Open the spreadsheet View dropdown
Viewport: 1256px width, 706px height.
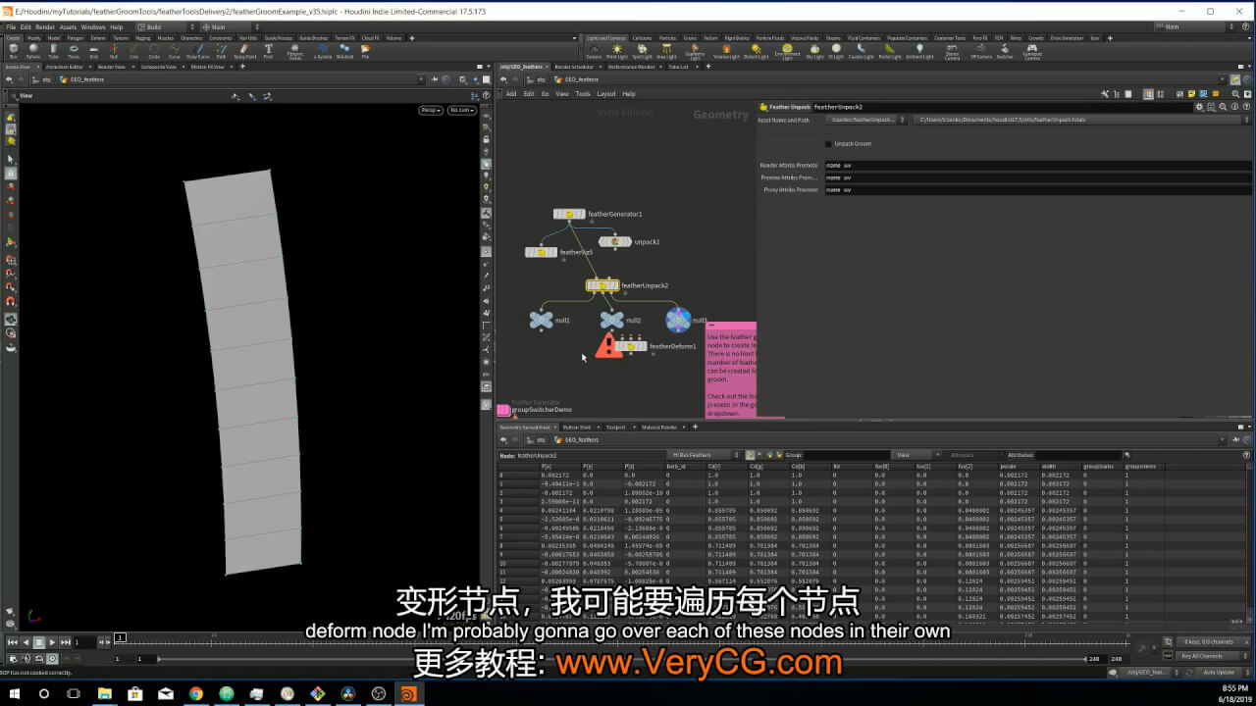click(915, 455)
